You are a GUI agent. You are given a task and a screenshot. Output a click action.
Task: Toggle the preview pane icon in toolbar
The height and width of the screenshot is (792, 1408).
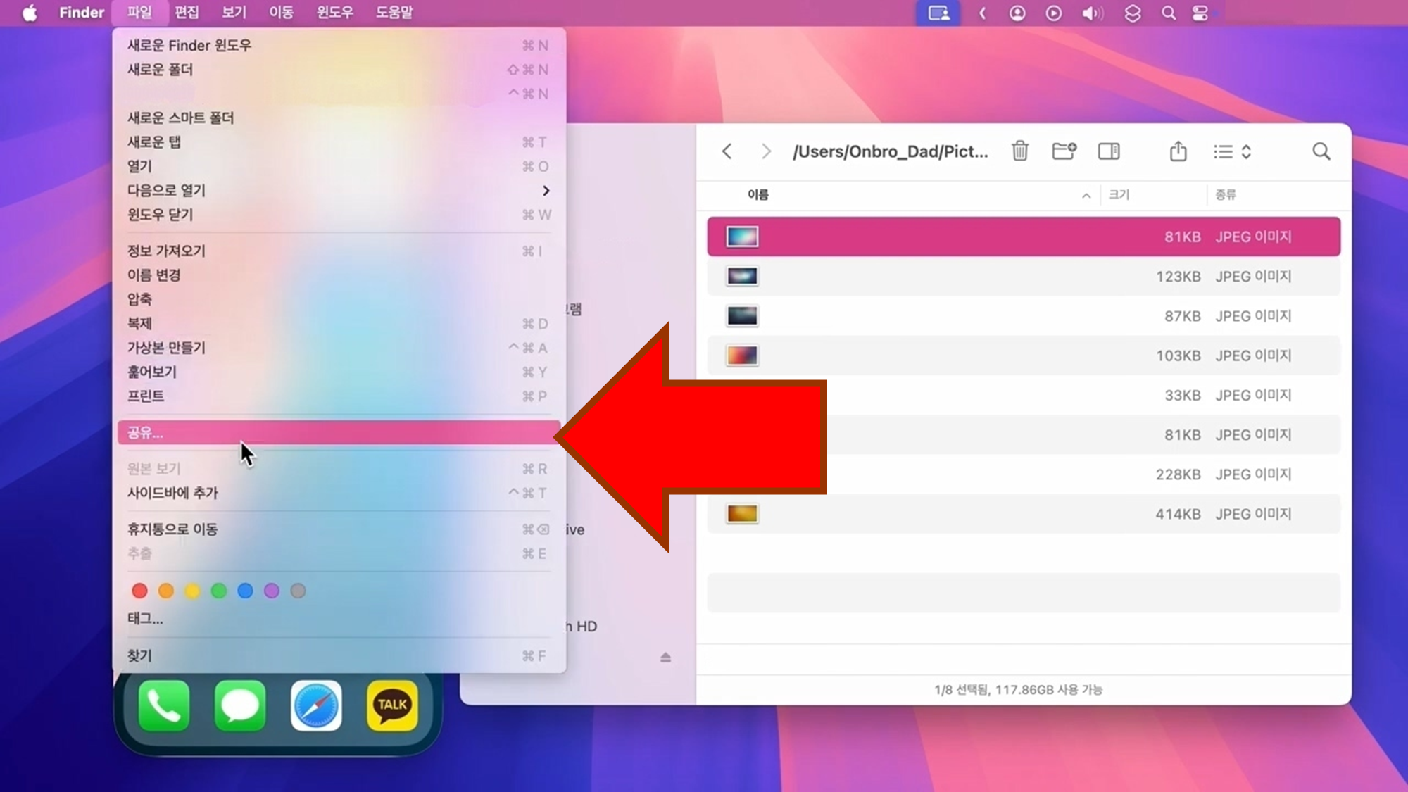point(1109,151)
